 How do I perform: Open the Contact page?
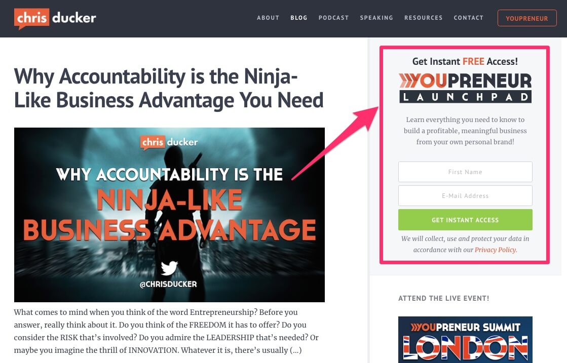468,18
